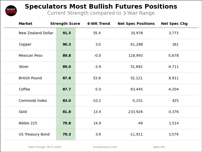The image size is (202, 152).
Task: Click the Coffee market name
Action: [24, 89]
